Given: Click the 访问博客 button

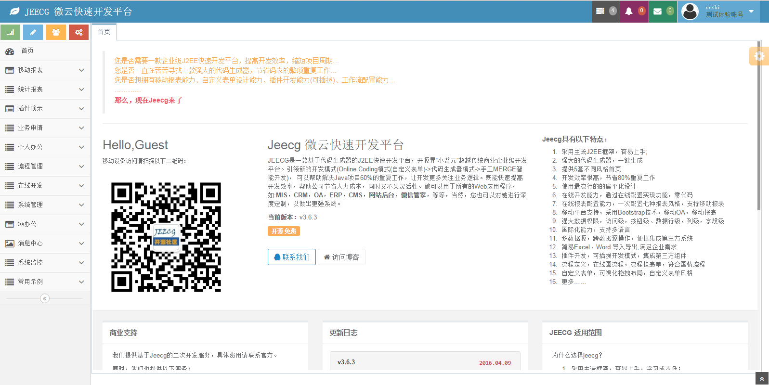Looking at the screenshot, I should click(341, 257).
